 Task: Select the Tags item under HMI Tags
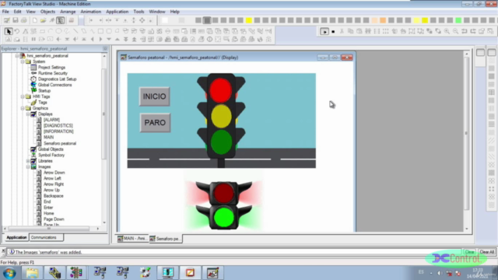click(43, 102)
